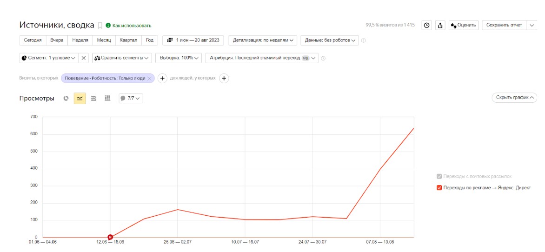The image size is (545, 252).
Task: Click the '07.08 — 13.08' axis label
Action: coord(380,243)
